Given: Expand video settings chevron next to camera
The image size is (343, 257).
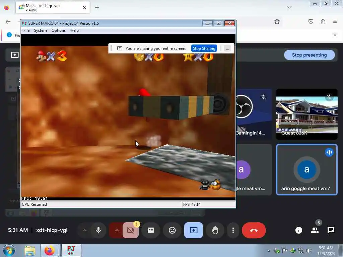Looking at the screenshot, I should coord(117,230).
